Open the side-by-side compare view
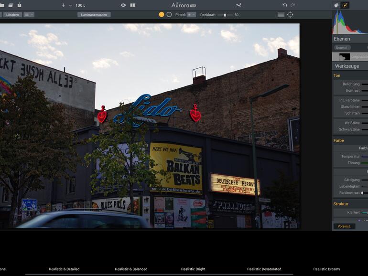Image resolution: width=368 pixels, height=276 pixels. point(133,5)
